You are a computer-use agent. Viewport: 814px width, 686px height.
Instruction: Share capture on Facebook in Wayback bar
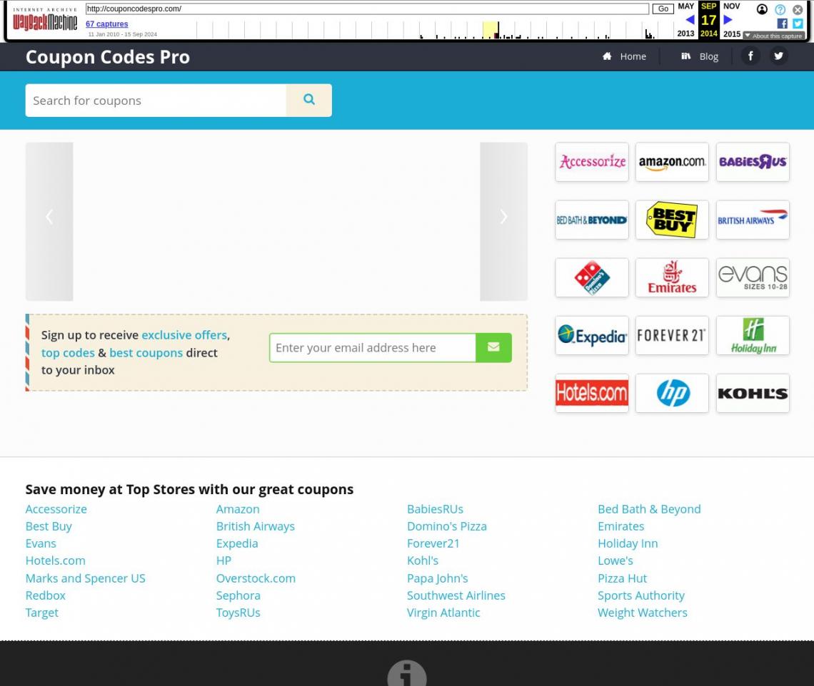[x=782, y=24]
